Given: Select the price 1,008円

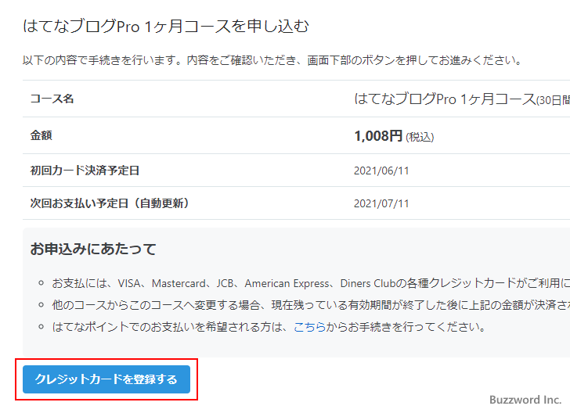Looking at the screenshot, I should 378,136.
